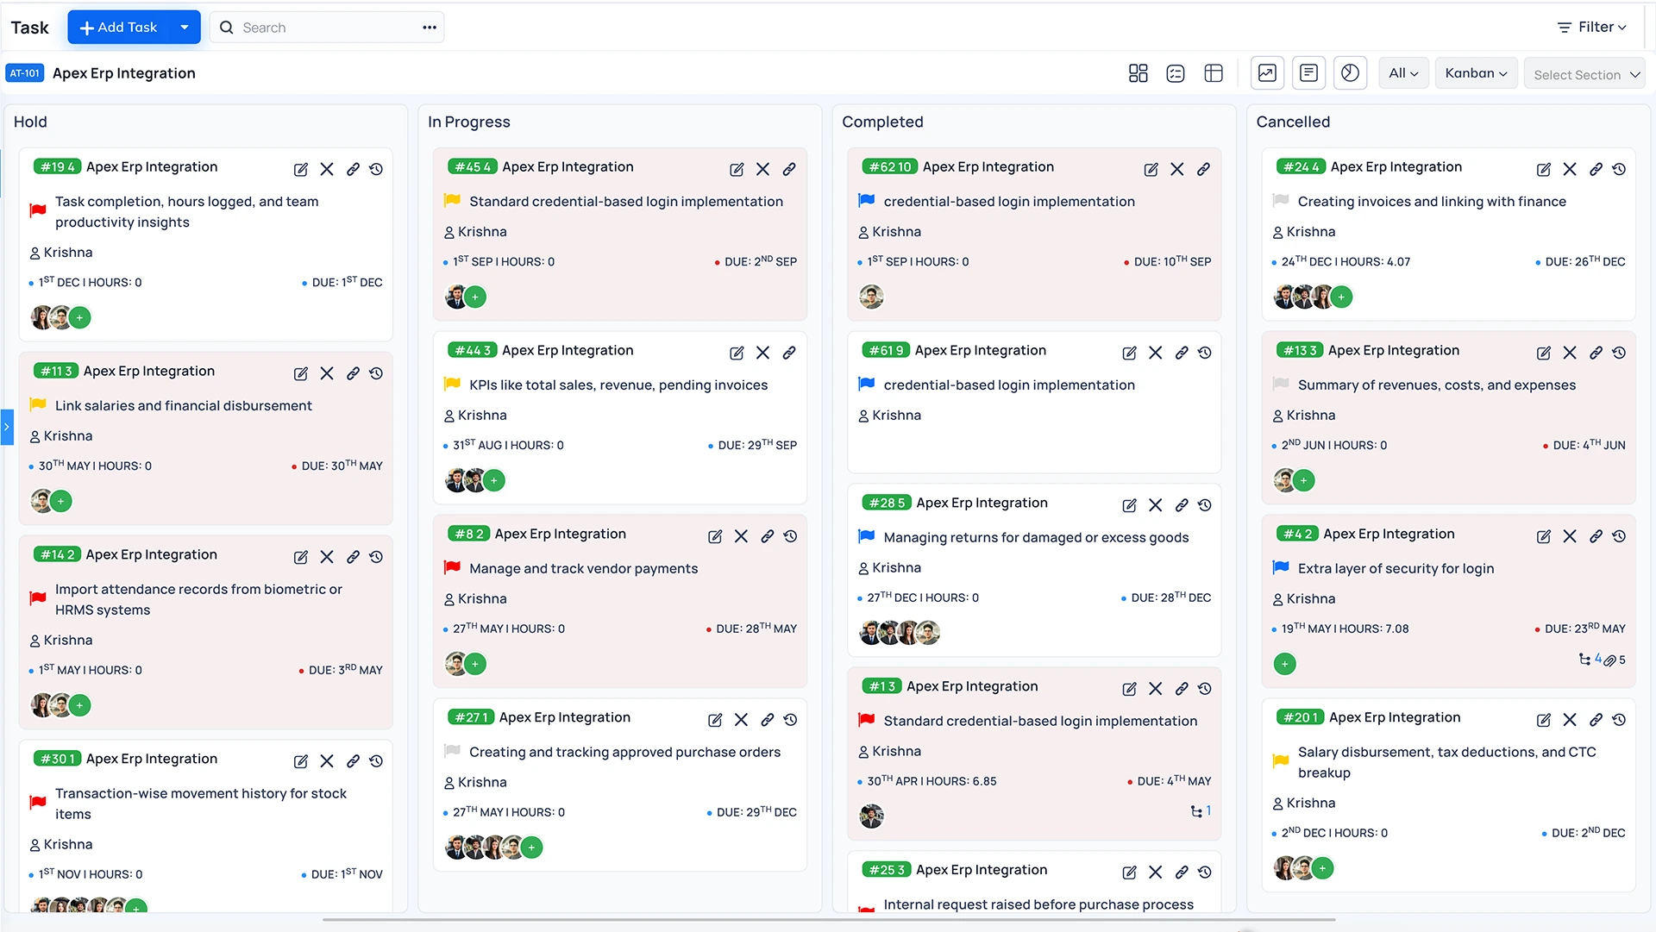This screenshot has height=932, width=1656.
Task: Open search options three-dot menu
Action: pyautogui.click(x=430, y=28)
